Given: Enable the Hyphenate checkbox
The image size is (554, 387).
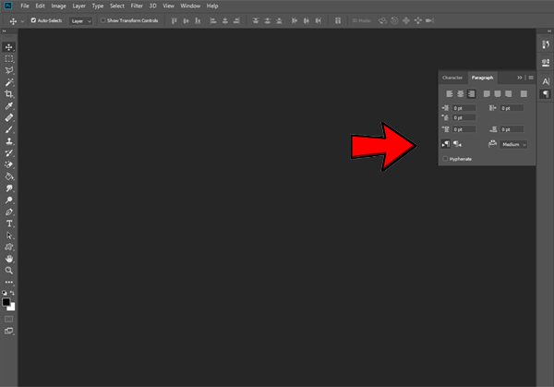Looking at the screenshot, I should [x=445, y=159].
